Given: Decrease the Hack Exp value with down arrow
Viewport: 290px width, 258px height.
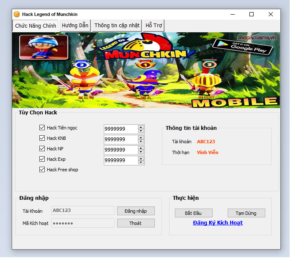Looking at the screenshot, I should coord(141,163).
